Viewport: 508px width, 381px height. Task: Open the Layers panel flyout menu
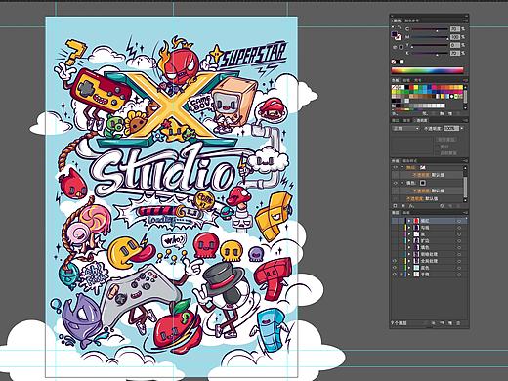[466, 213]
